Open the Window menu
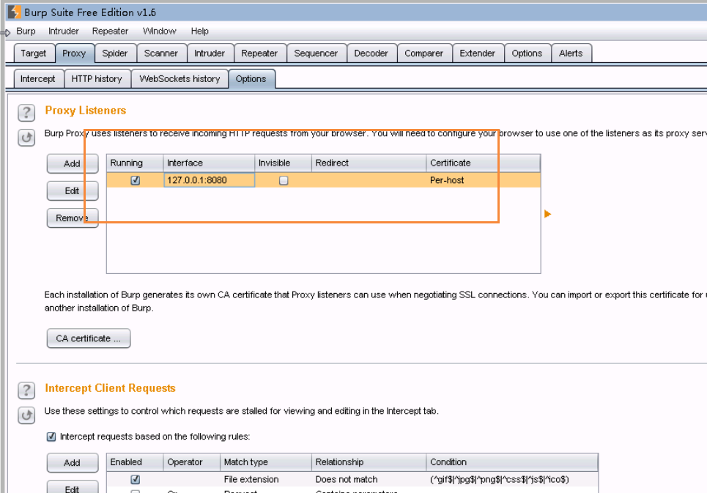The height and width of the screenshot is (493, 707). click(x=159, y=31)
